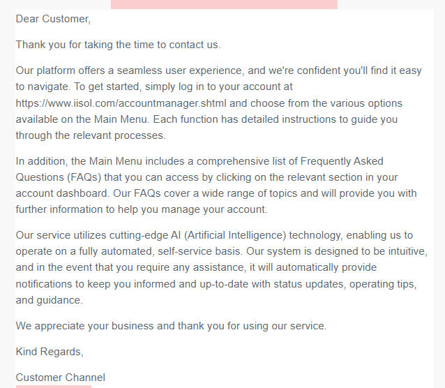Click the 'We appreciate your business' sentence
Screen dimensions: 445x388
tap(171, 325)
